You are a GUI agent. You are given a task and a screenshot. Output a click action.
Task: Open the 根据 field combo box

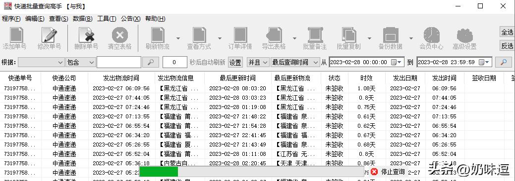[x=41, y=62]
